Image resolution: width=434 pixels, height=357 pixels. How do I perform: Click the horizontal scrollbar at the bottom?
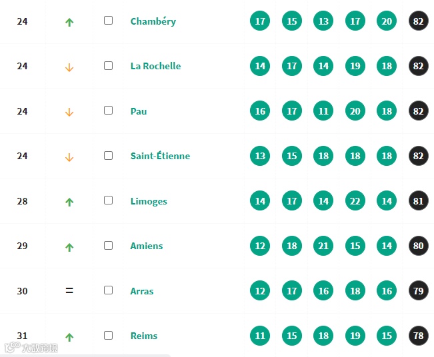[x=85, y=356]
